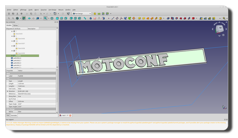
Task: Click the TOP face of navigation cube
Action: (x=220, y=28)
